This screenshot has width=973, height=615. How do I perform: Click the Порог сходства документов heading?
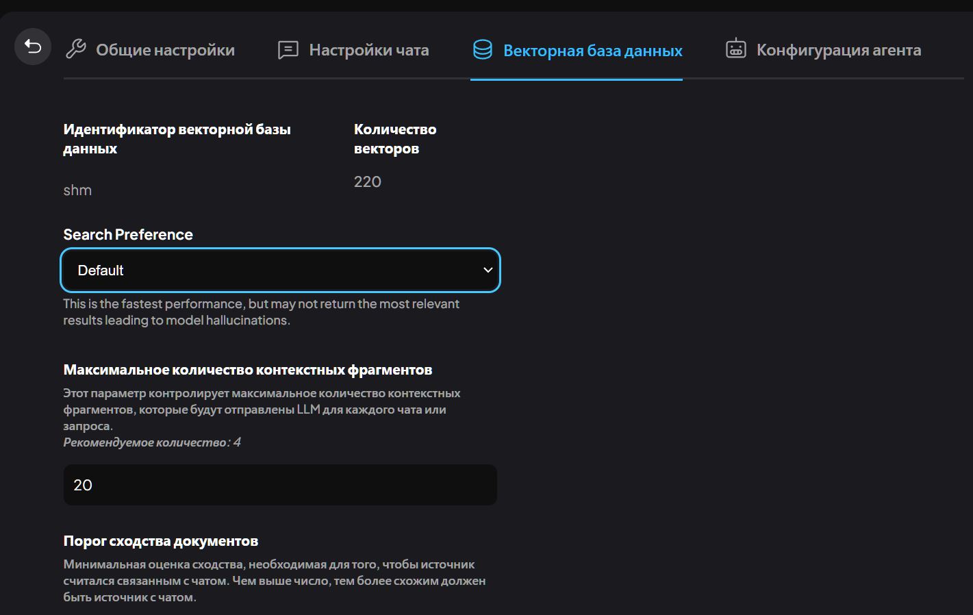[x=160, y=541]
